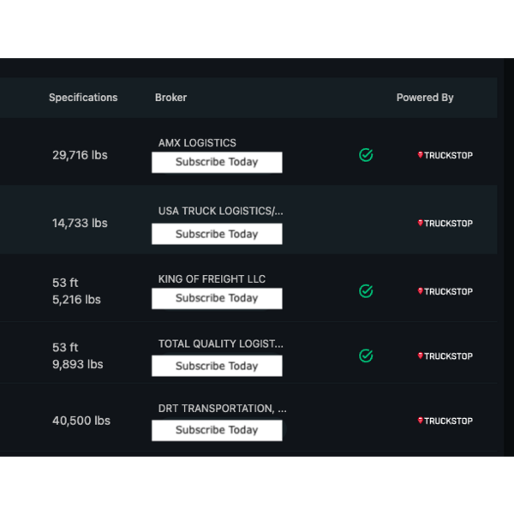Click Subscribe Today under TOTAL QUALITY LOGIST...
Screen dimensions: 514x514
[x=217, y=366]
